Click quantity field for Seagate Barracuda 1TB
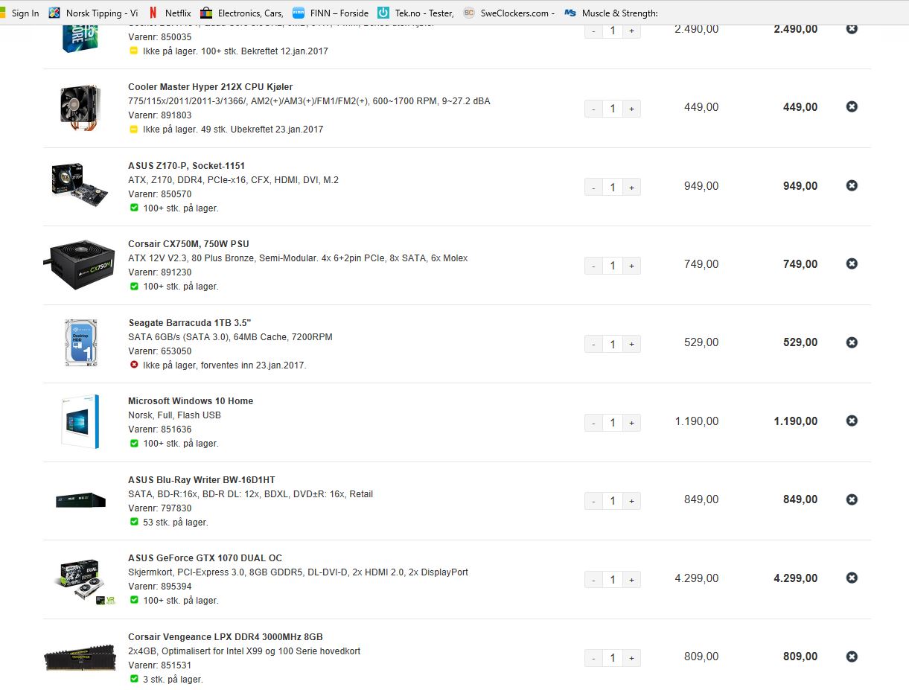Screen dimensions: 909x690 click(613, 344)
